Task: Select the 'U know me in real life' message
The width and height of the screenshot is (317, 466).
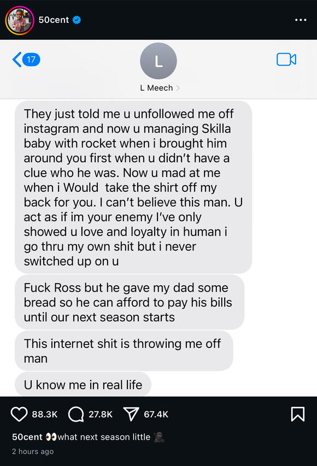Action: 83,385
